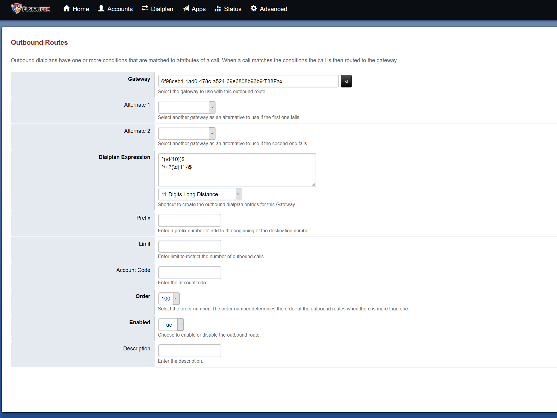Select the Home menu item
Viewport: 557px width, 418px height.
(76, 9)
